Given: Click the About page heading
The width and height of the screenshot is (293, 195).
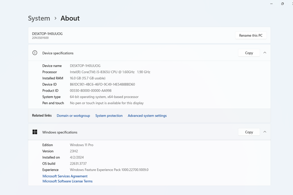Looking at the screenshot, I should 70,18.
